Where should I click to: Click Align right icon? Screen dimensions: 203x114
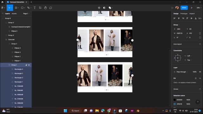coord(183,18)
